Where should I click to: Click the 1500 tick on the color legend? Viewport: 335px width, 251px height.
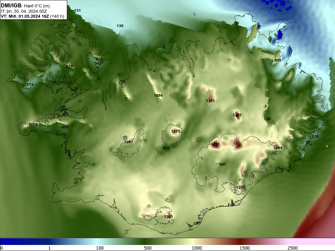(245, 248)
